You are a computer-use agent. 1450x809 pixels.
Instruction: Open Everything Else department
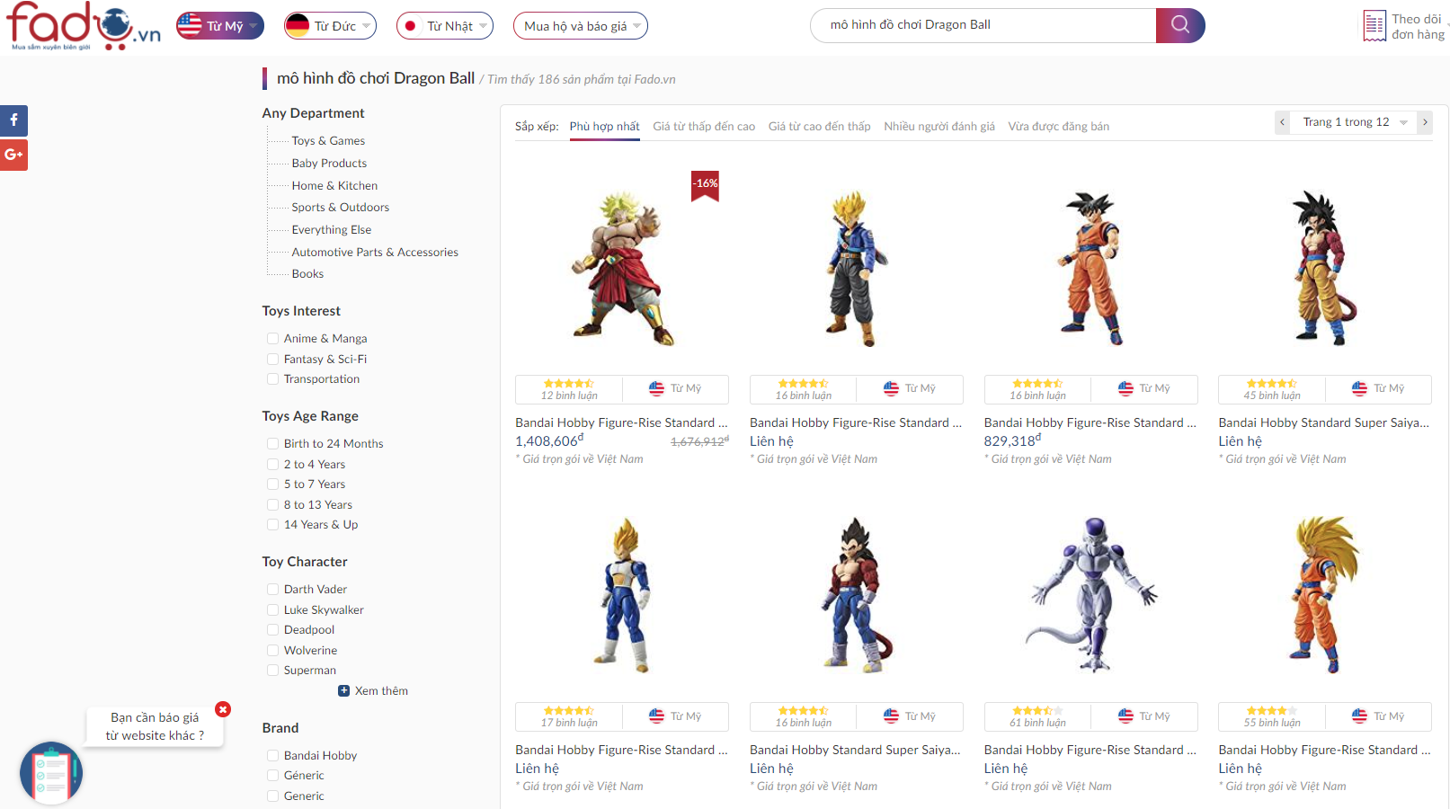pos(331,230)
